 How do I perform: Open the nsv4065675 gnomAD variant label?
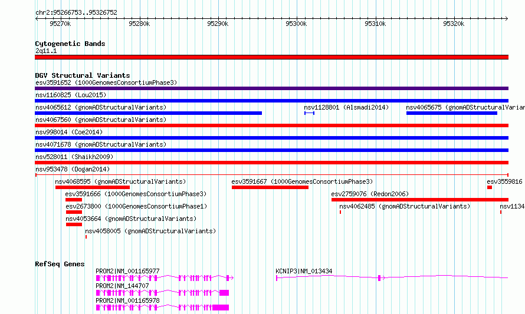tap(465, 107)
